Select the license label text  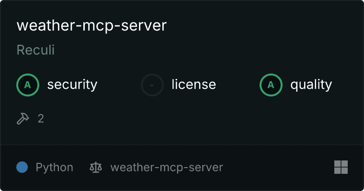[194, 84]
